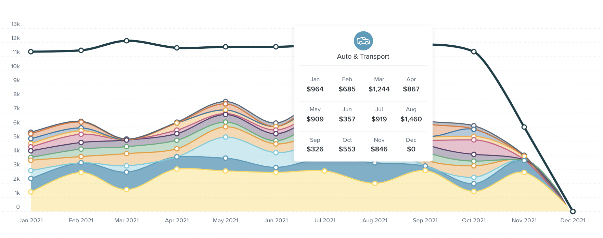Click the Aug 2021 x-axis label
This screenshot has width=603, height=238.
[x=375, y=221]
